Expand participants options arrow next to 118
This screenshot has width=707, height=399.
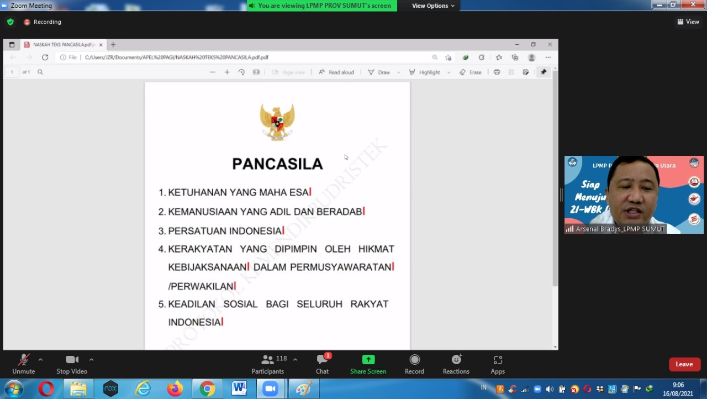(295, 360)
